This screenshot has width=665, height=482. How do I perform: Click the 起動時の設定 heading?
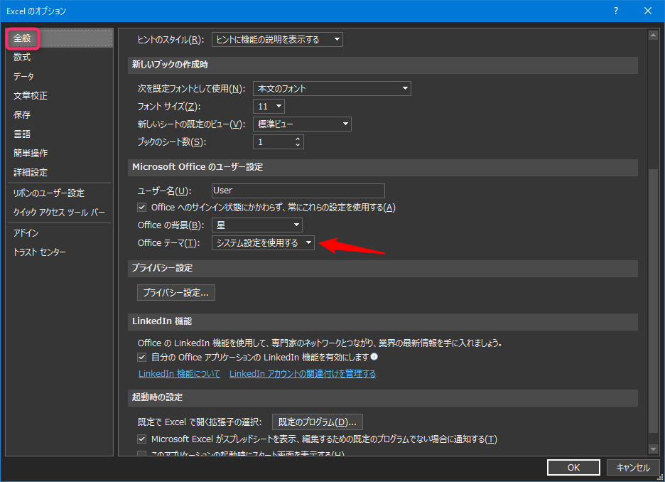point(157,397)
